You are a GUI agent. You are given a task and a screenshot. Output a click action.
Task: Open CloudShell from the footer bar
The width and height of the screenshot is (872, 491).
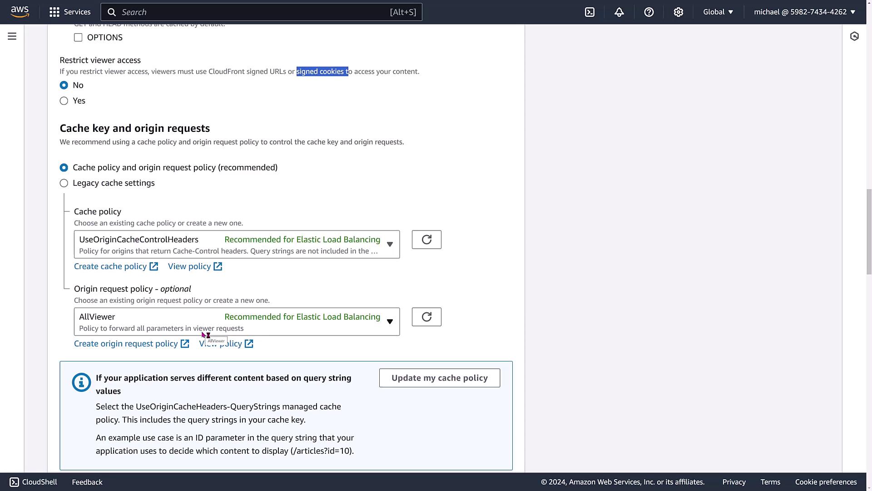(34, 482)
